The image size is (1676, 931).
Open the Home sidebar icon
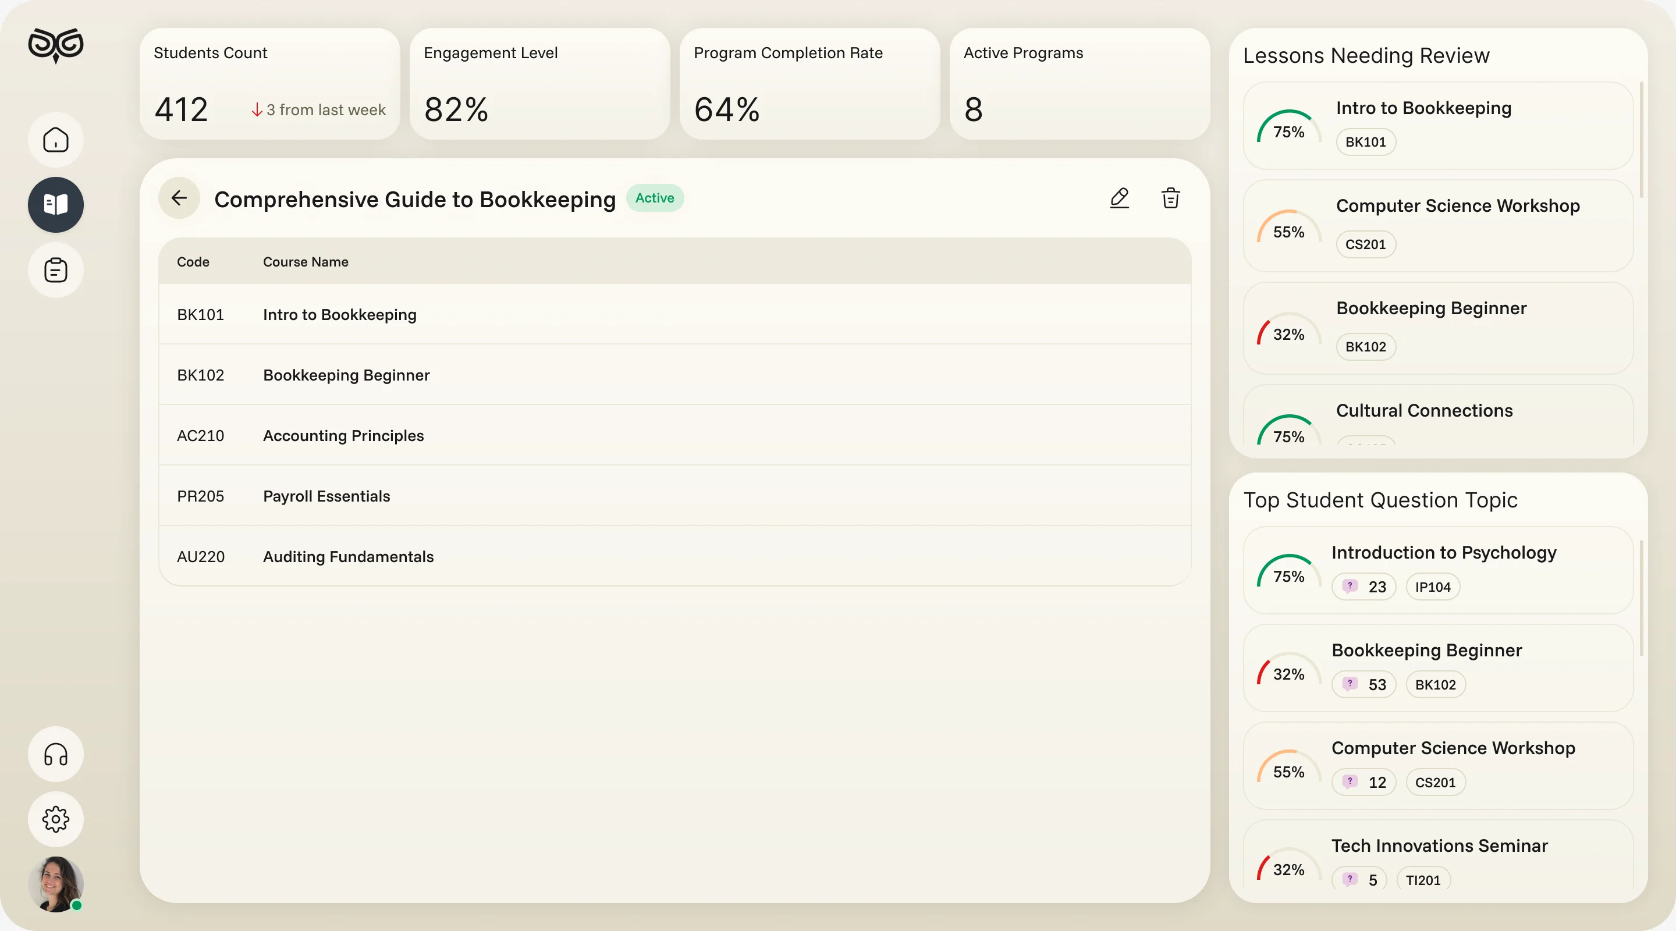click(x=56, y=140)
